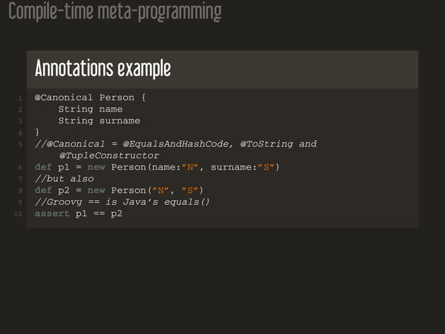Click the '@ToString' comment text
Viewport: 445px width, 334px height.
coord(266,144)
